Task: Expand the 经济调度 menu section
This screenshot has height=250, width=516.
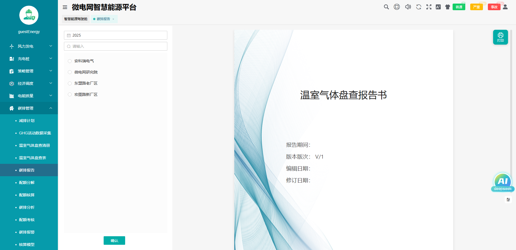Action: pyautogui.click(x=29, y=83)
